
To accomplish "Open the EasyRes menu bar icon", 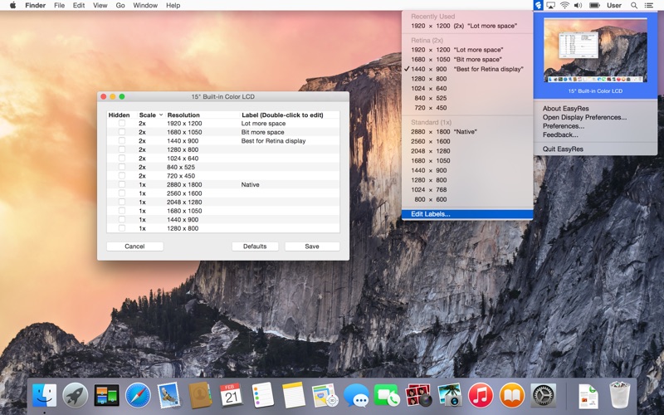I will 538,5.
